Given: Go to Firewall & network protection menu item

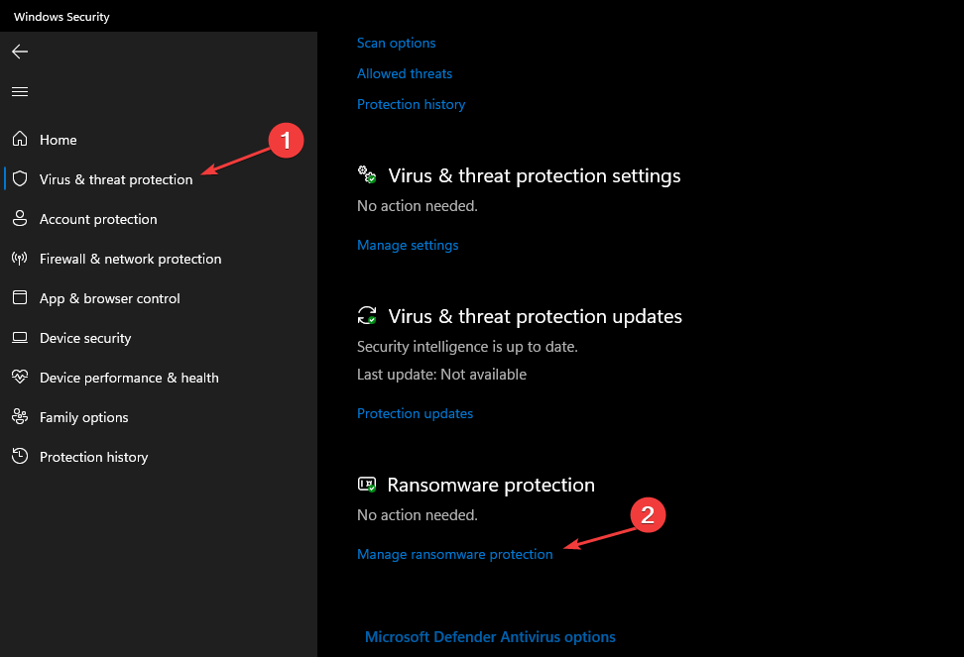Looking at the screenshot, I should click(130, 259).
